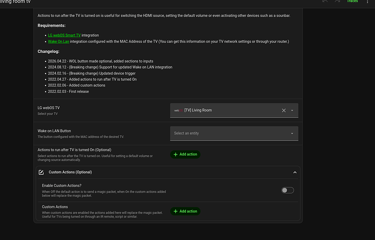This screenshot has width=375, height=240.
Task: Open the Wake On Lan integration link
Action: tap(58, 41)
